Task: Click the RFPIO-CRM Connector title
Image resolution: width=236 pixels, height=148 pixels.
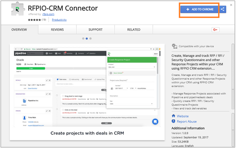Action: tap(63, 8)
